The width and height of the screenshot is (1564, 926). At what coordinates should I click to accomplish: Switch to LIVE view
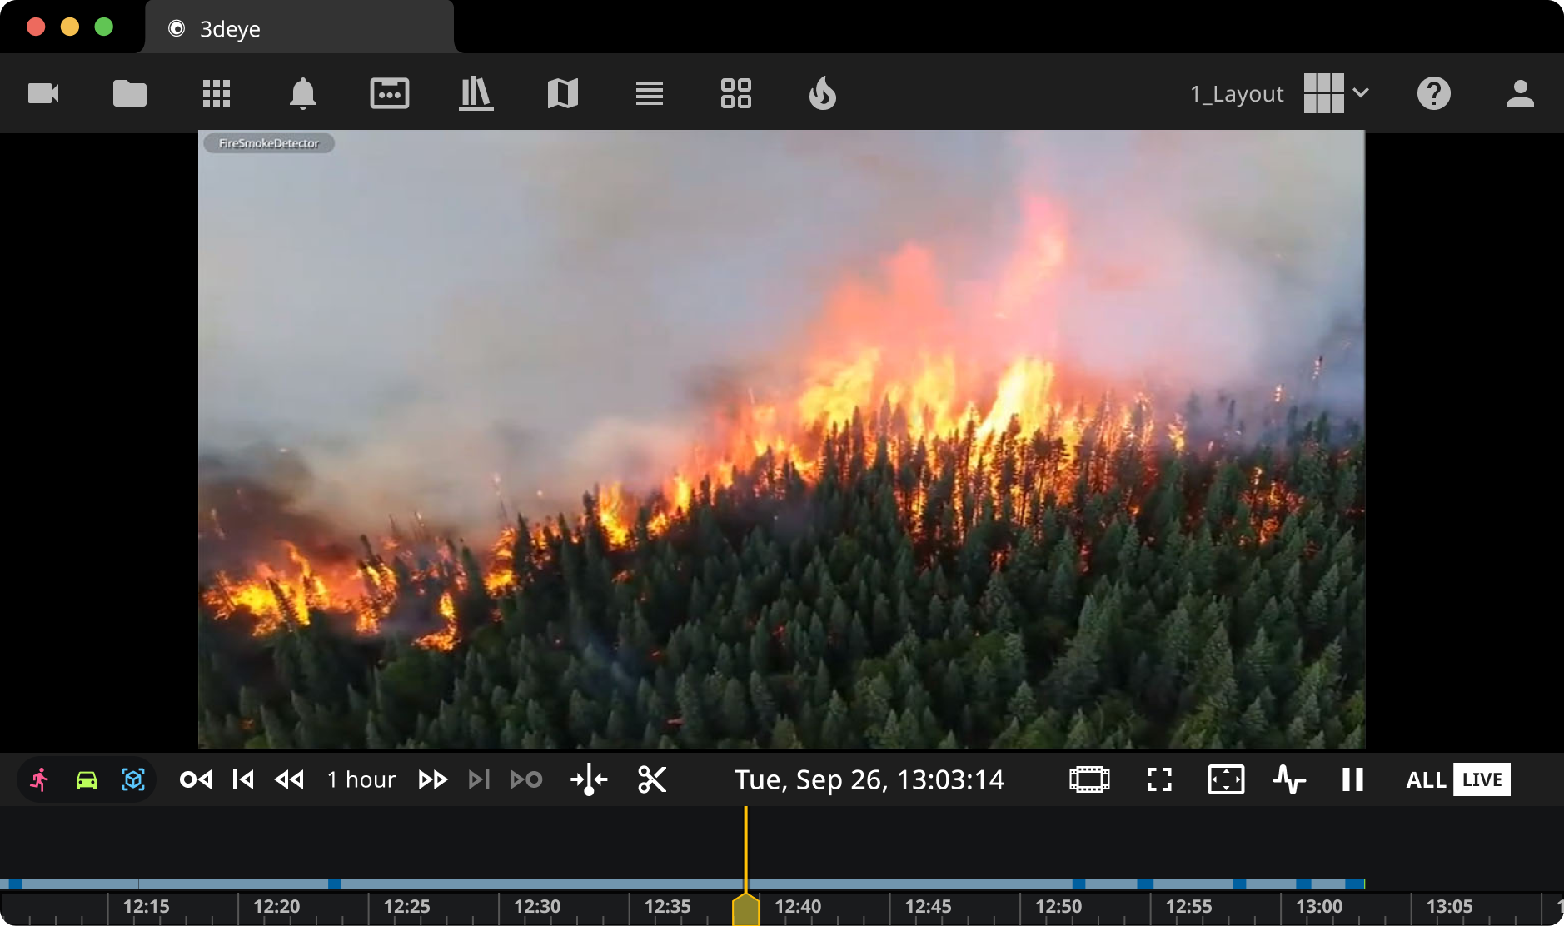click(1482, 779)
